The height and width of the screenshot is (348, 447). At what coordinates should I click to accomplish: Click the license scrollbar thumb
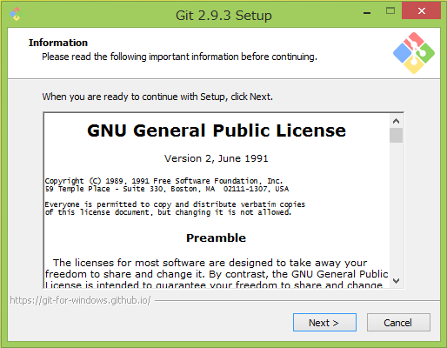tap(396, 136)
